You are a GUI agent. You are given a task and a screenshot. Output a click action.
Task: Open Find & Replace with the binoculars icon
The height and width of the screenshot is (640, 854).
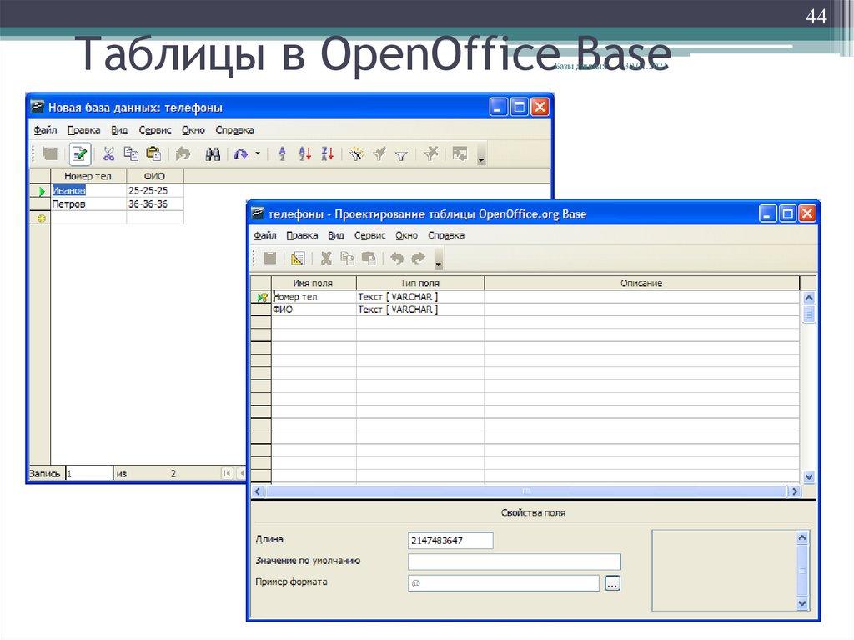(211, 154)
